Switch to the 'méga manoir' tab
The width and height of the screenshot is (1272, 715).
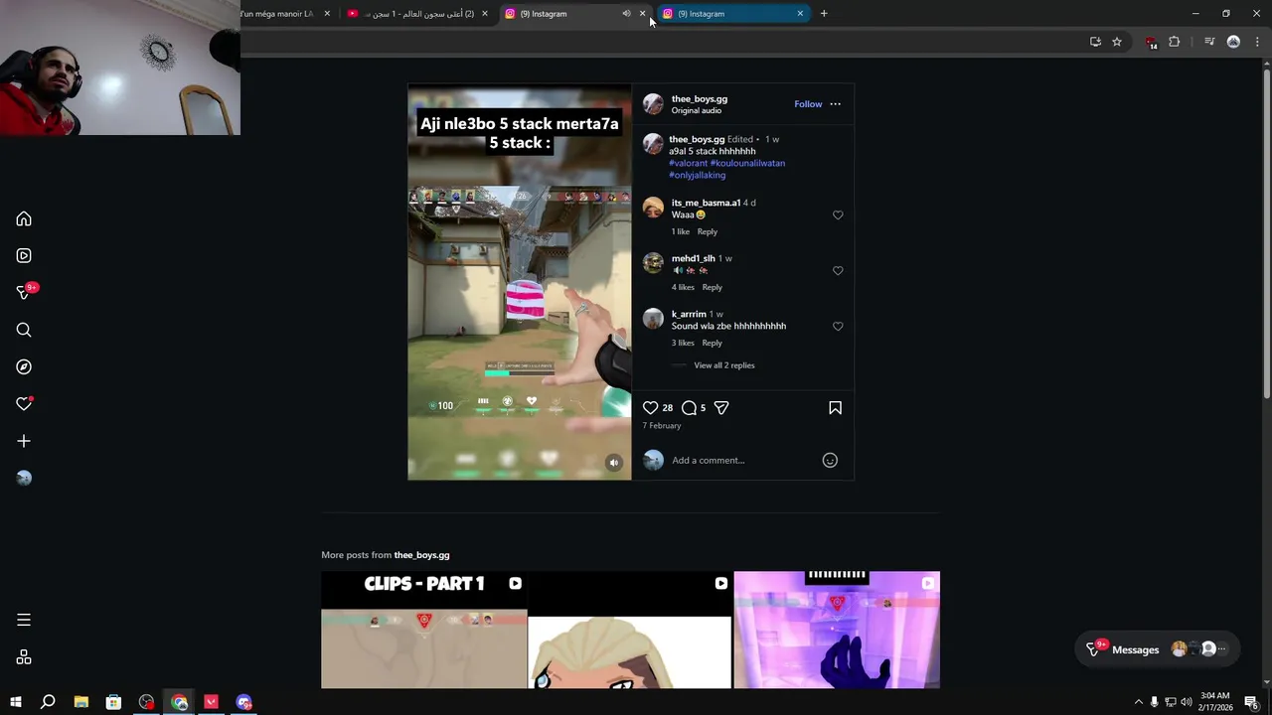point(283,14)
